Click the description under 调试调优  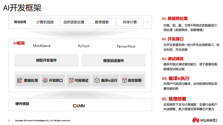coord(190,67)
